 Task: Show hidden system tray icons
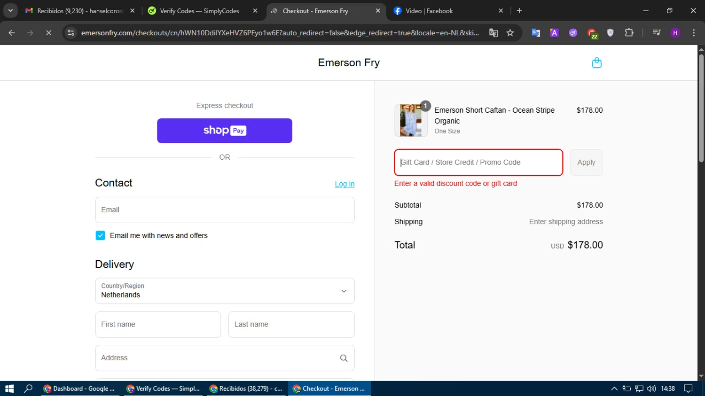point(614,388)
